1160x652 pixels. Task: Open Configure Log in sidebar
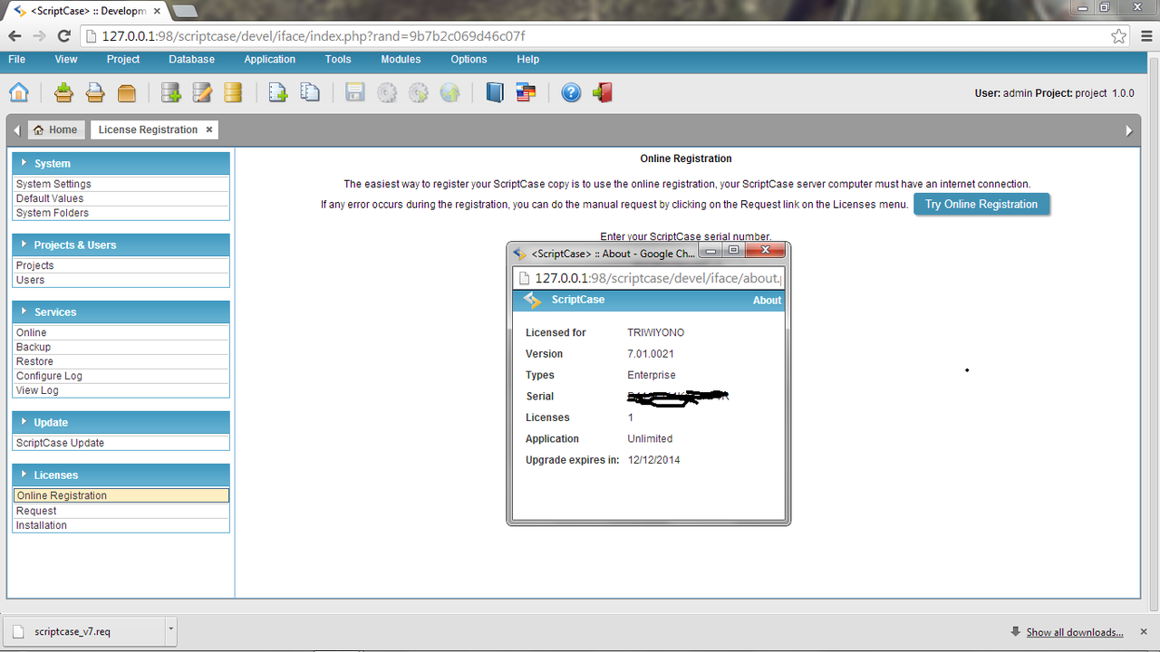click(x=121, y=376)
